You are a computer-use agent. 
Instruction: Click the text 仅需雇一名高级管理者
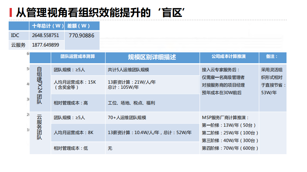pos(223,78)
